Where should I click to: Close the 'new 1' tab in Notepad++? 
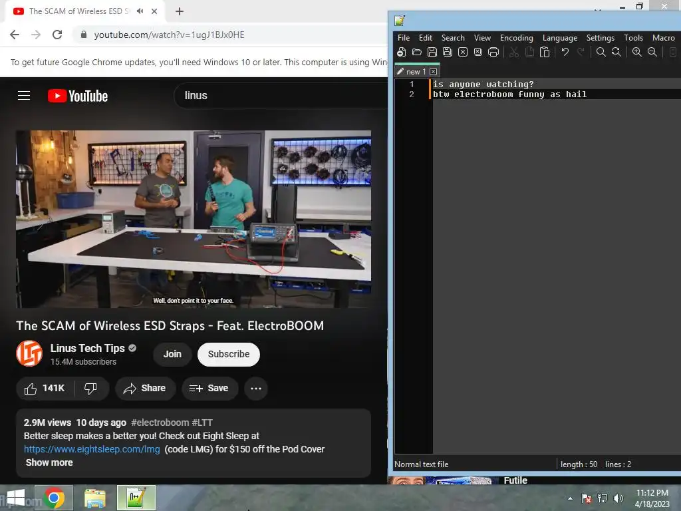click(434, 72)
